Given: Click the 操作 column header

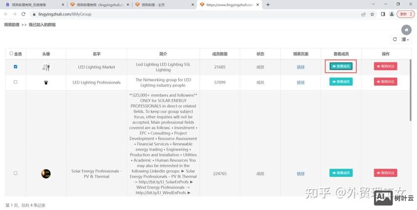Looking at the screenshot, I should pyautogui.click(x=385, y=54).
